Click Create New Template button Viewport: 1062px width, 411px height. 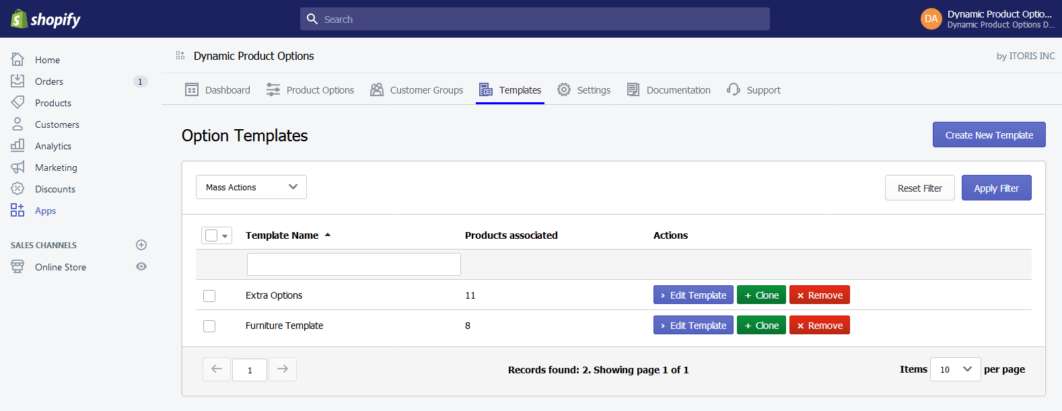[x=989, y=135]
